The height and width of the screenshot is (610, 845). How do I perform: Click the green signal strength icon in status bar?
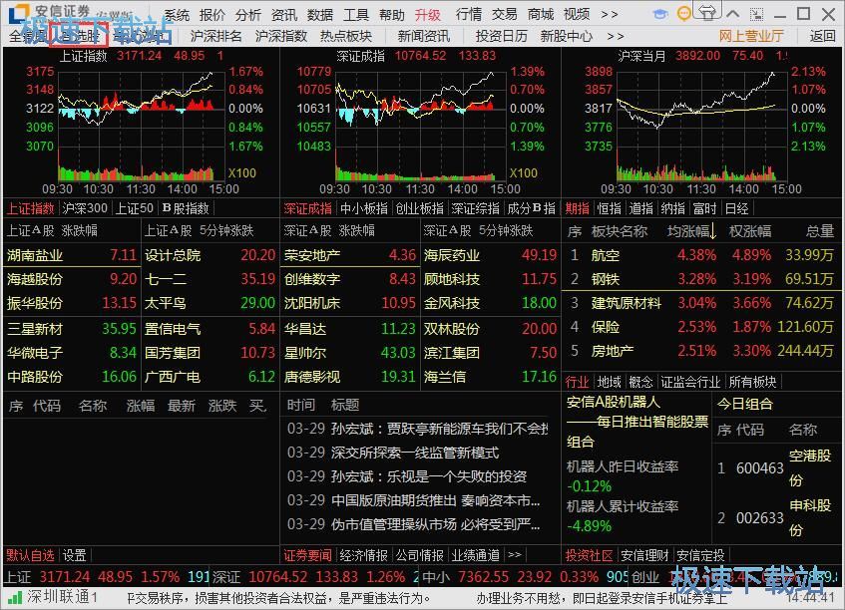coord(15,597)
